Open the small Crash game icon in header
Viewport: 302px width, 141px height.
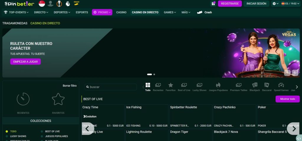pyautogui.click(x=76, y=3)
